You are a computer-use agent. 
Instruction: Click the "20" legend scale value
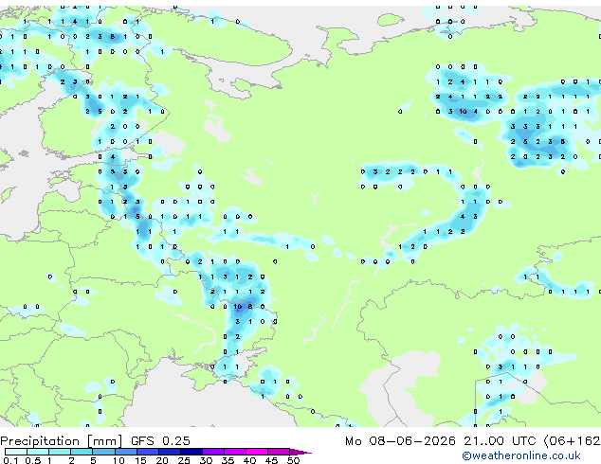pyautogui.click(x=162, y=460)
